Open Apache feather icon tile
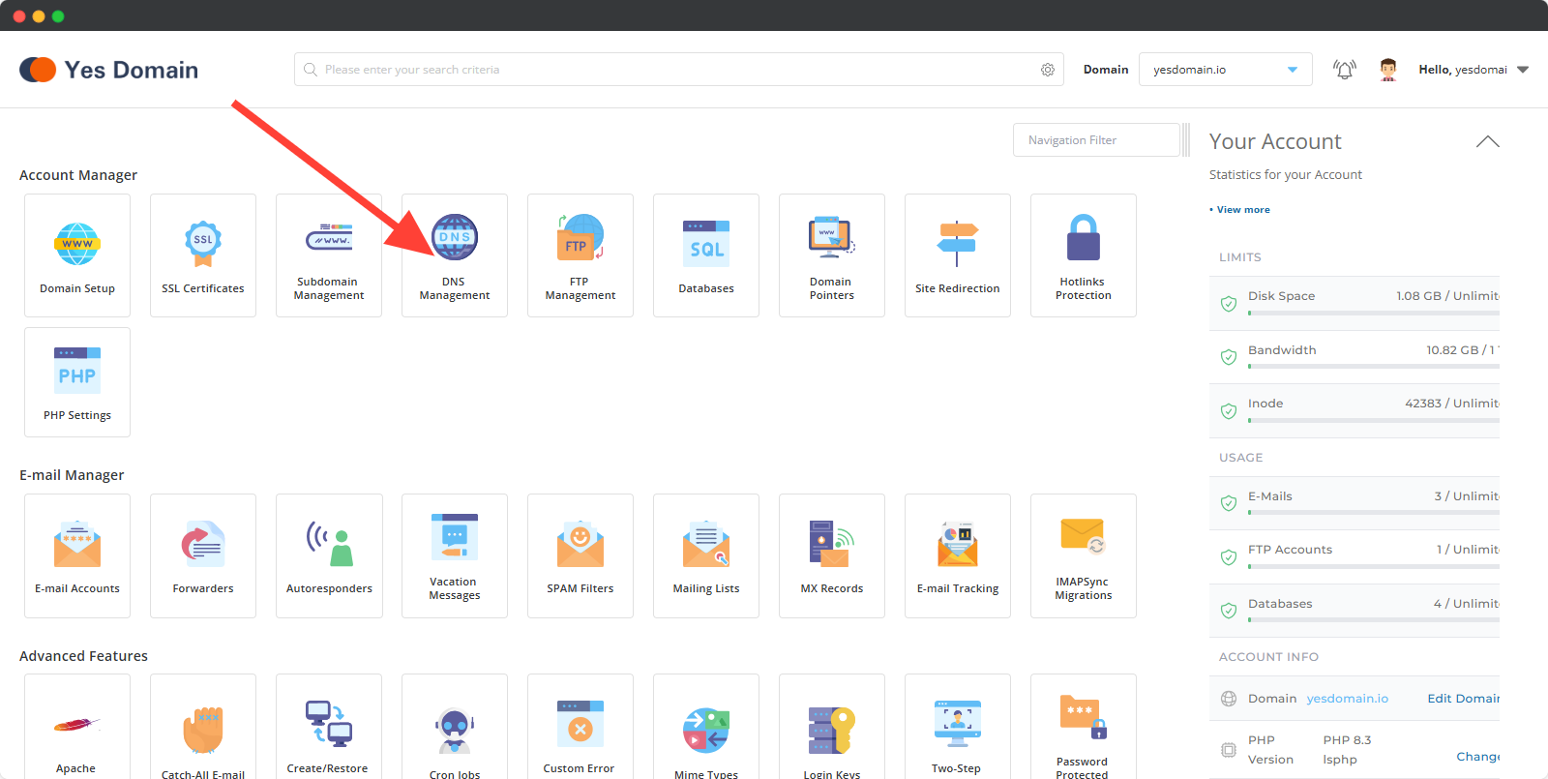 77,727
